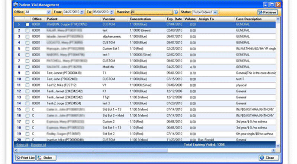The height and width of the screenshot is (164, 297).
Task: Click the Retrieve button
Action: (x=267, y=12)
